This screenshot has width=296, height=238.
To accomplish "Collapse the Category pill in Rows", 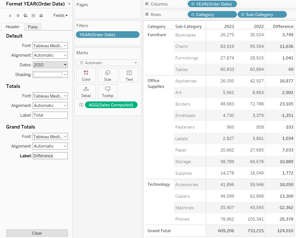I will (x=193, y=15).
